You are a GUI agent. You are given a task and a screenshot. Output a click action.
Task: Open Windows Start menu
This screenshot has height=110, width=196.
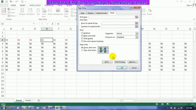click(3, 108)
